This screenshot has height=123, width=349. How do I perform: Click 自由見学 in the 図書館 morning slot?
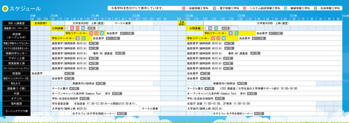coord(37,73)
